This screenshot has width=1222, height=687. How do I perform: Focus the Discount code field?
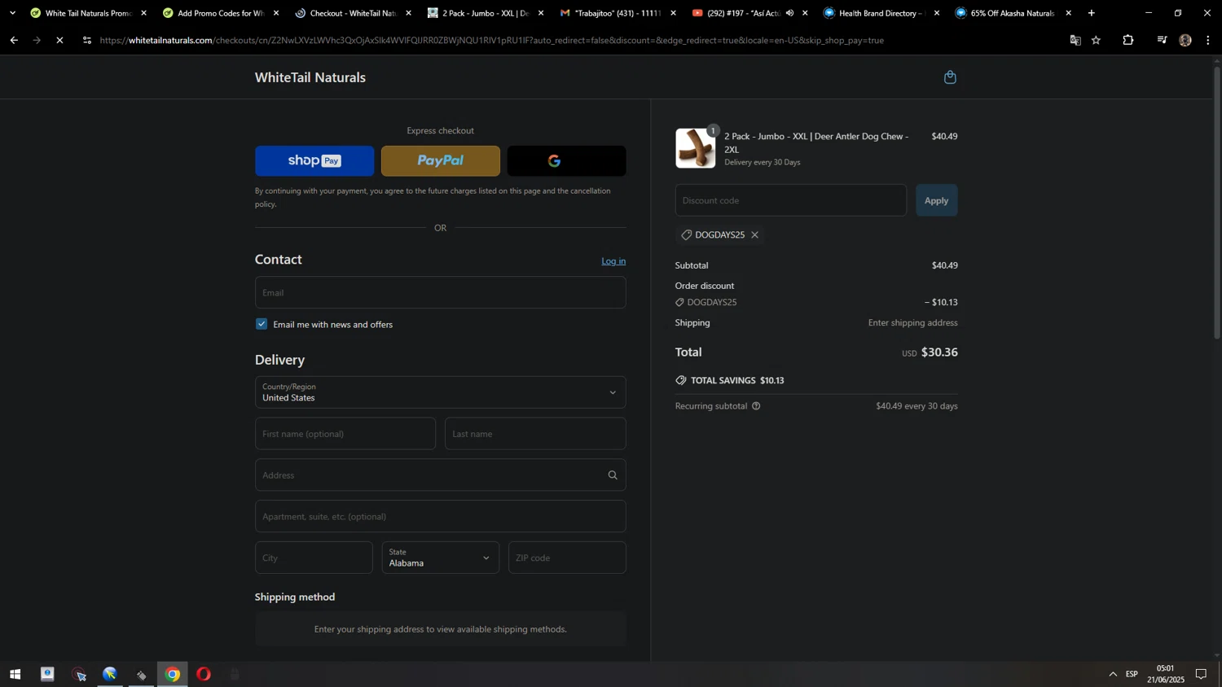pos(790,200)
